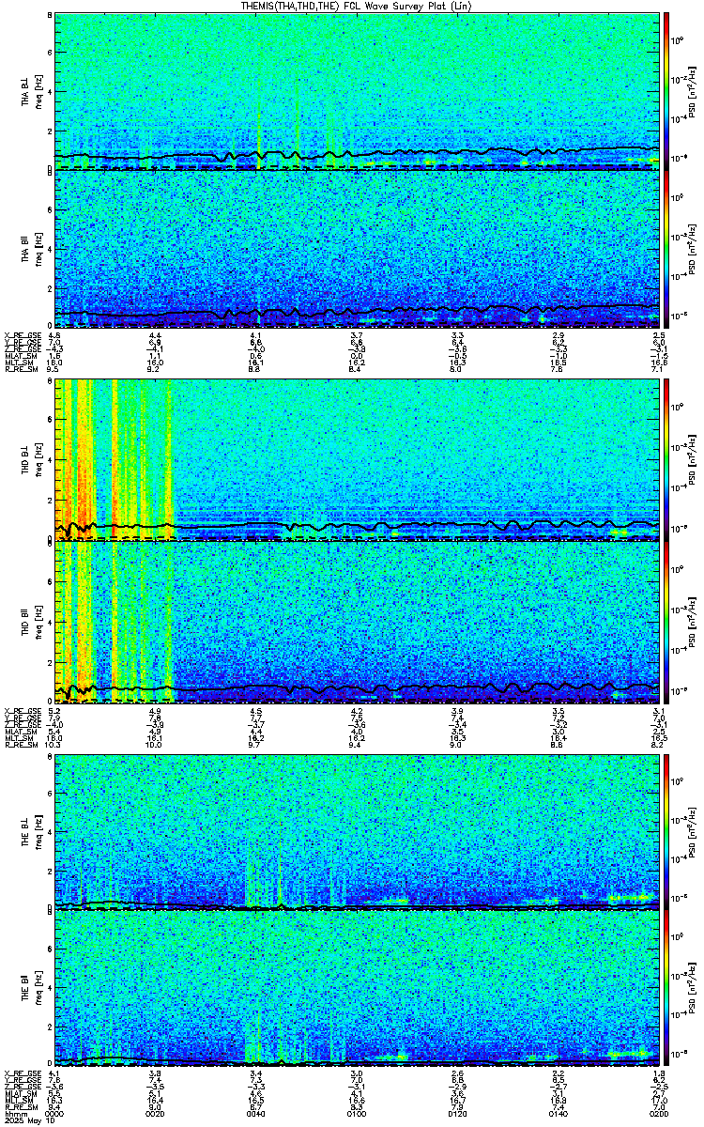The height and width of the screenshot is (1127, 704).
Task: Click the THD B-perpendicular PSD color bar
Action: pyautogui.click(x=666, y=459)
